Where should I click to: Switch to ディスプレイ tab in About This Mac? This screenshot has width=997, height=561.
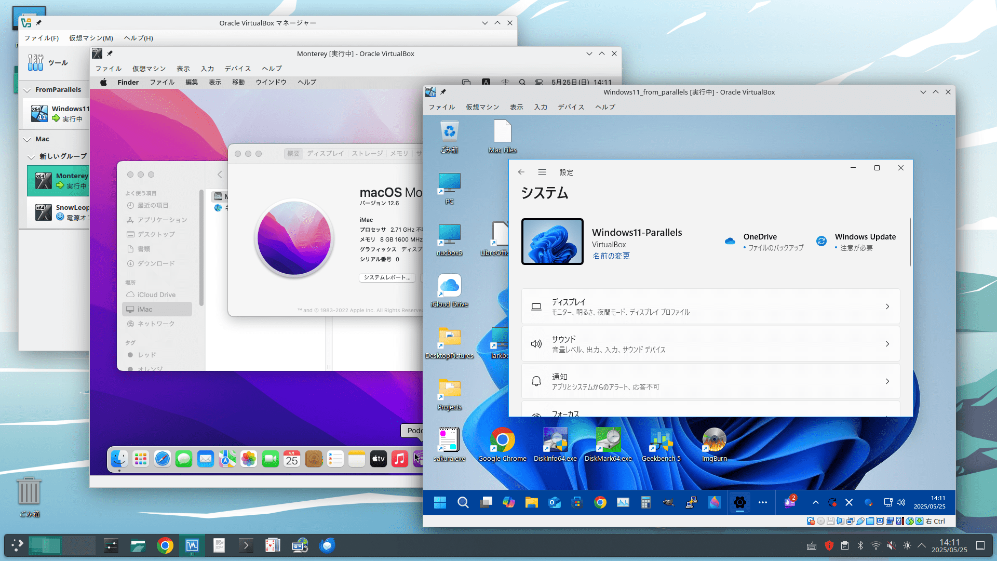pyautogui.click(x=325, y=153)
